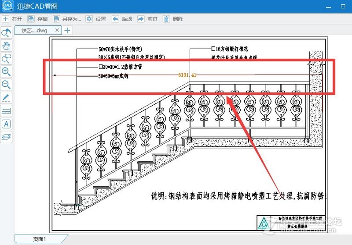
Task: Click the 后退 label
Action: [x=127, y=19]
